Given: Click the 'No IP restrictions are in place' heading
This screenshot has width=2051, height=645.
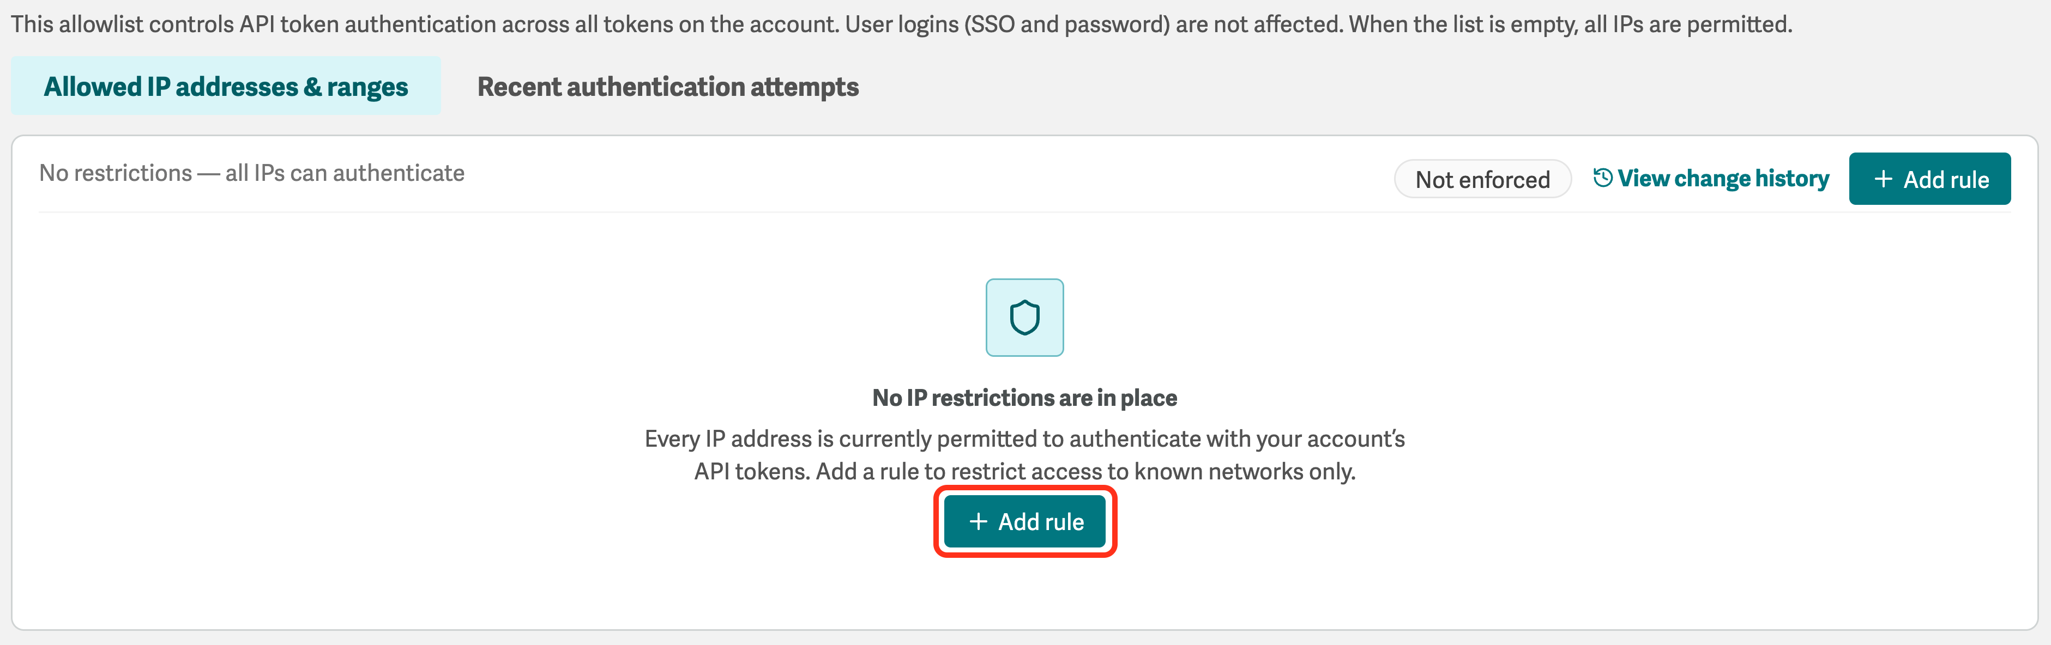Looking at the screenshot, I should [x=1025, y=398].
